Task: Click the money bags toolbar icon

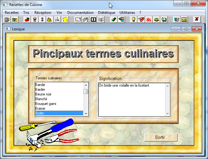Action: (x=50, y=20)
